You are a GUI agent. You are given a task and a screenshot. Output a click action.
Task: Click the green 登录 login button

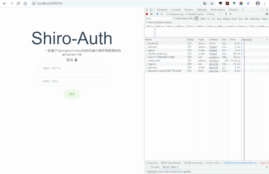click(72, 94)
